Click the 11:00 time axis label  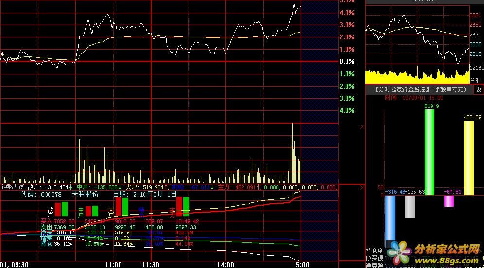(x=113, y=265)
